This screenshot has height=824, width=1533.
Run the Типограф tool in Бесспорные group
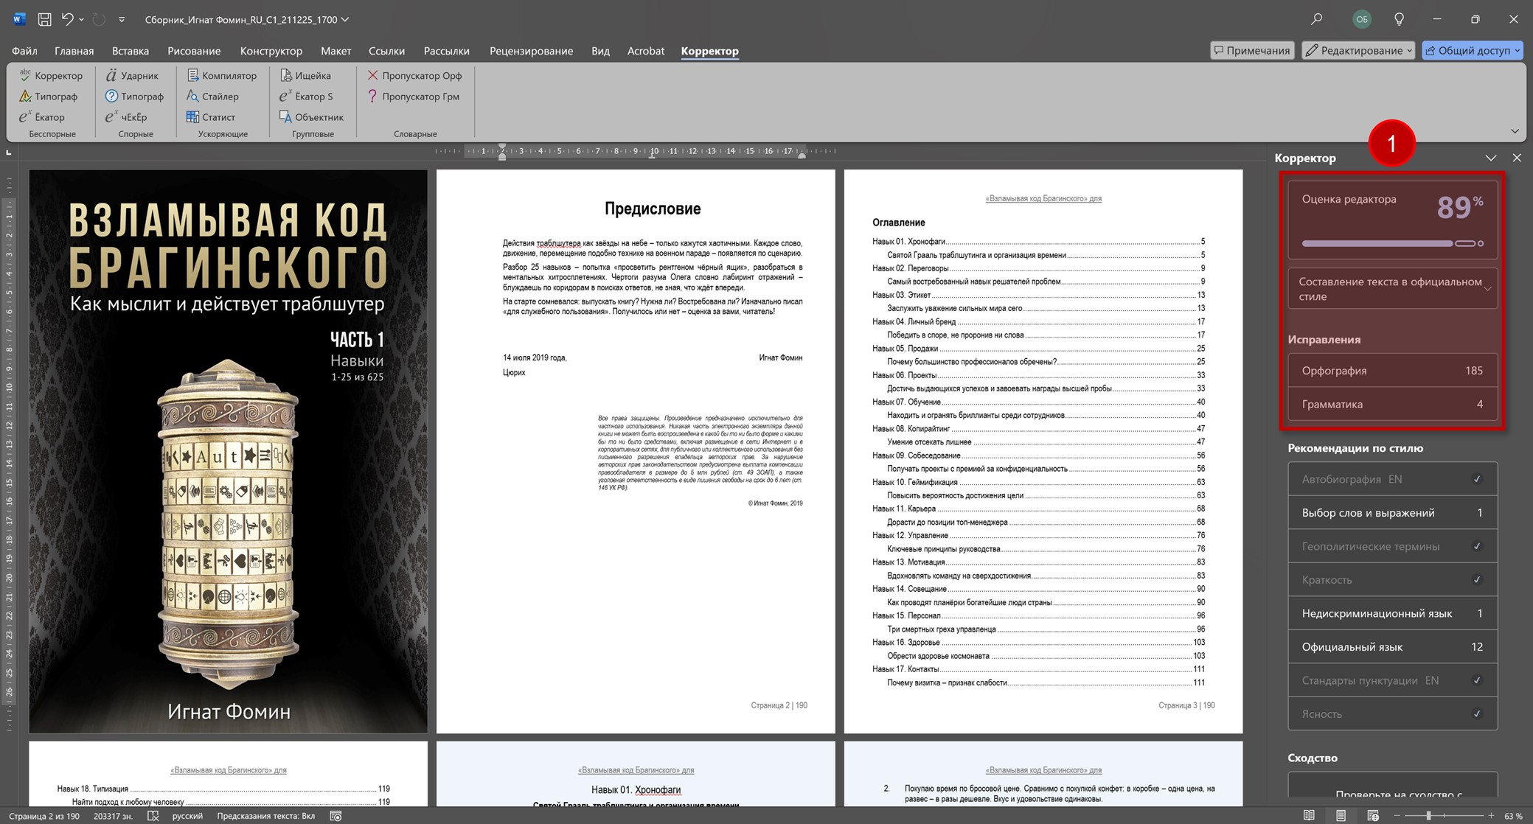click(48, 96)
